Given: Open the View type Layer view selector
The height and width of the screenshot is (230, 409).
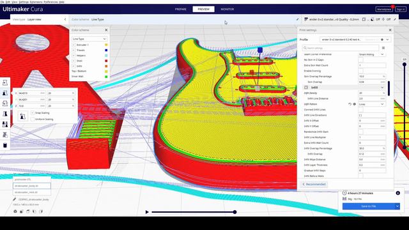Looking at the screenshot, I should (x=39, y=19).
